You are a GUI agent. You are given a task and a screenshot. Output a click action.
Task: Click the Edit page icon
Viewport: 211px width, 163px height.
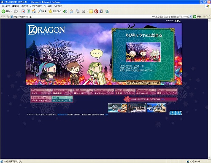84,11
